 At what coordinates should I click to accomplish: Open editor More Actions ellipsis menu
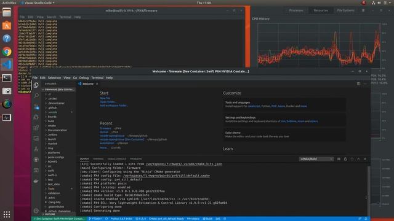365,83
